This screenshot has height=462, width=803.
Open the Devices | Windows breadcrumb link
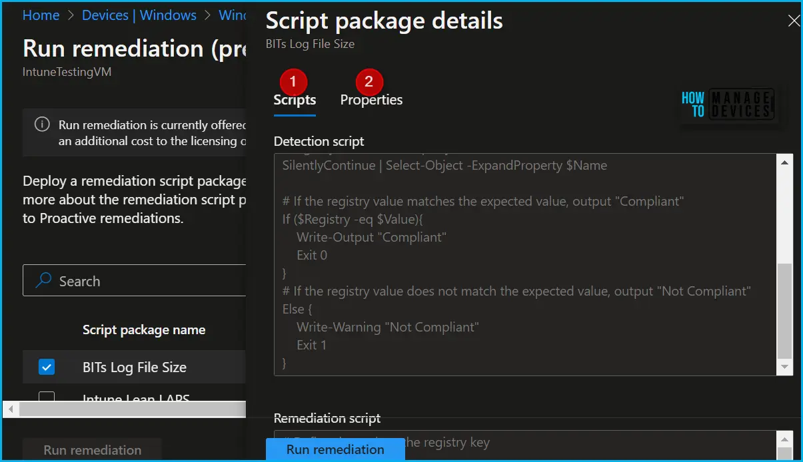[x=139, y=15]
